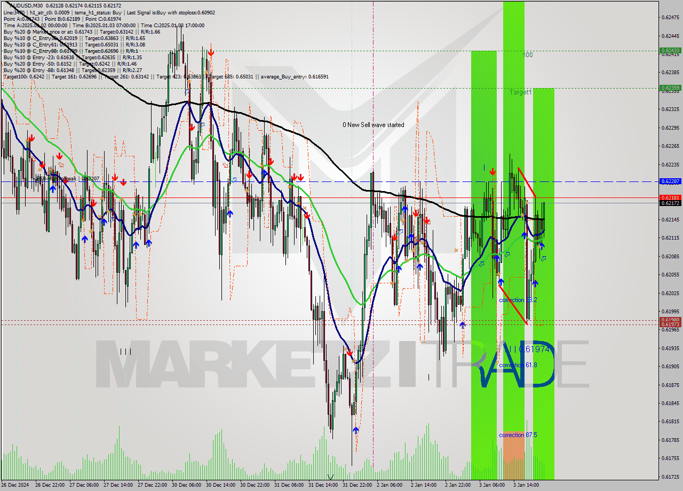Click the C_Entry61 line with Target:0.65031
683x491 pixels.
(74, 44)
